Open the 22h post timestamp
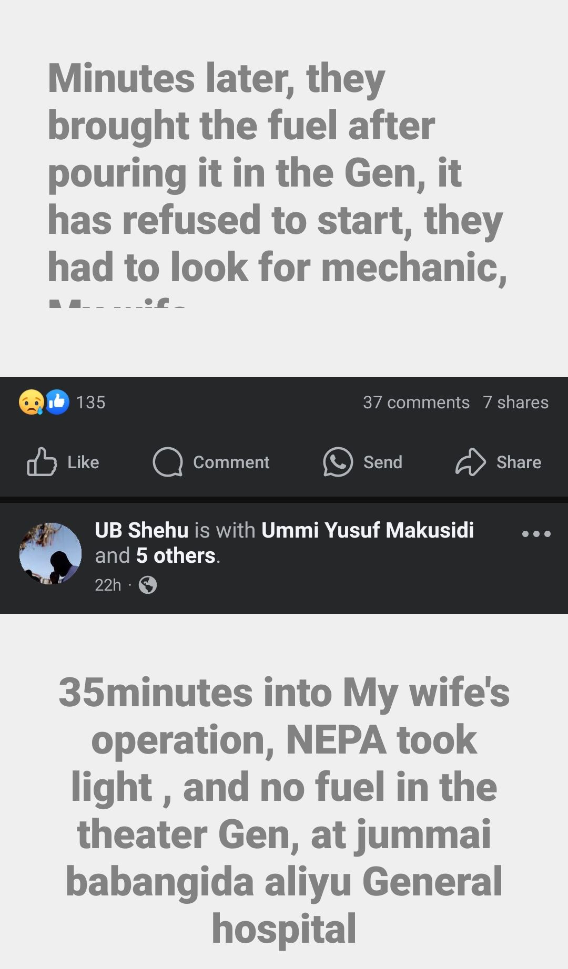Screen dimensions: 568x969 108,585
